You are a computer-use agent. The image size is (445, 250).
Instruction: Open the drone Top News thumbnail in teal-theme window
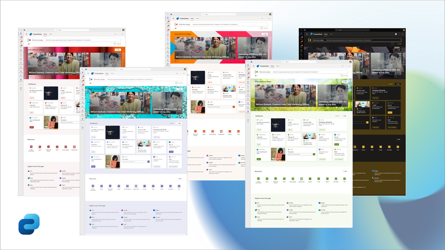113,132
